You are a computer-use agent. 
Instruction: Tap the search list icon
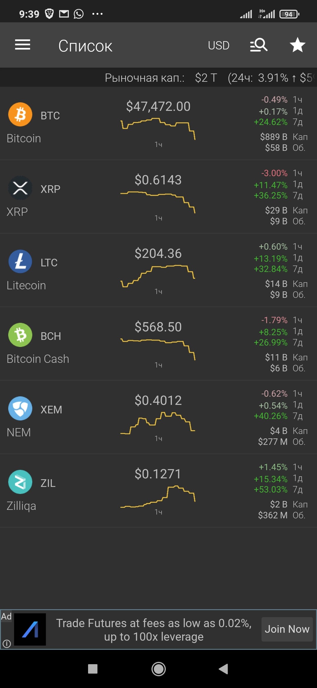click(x=259, y=45)
